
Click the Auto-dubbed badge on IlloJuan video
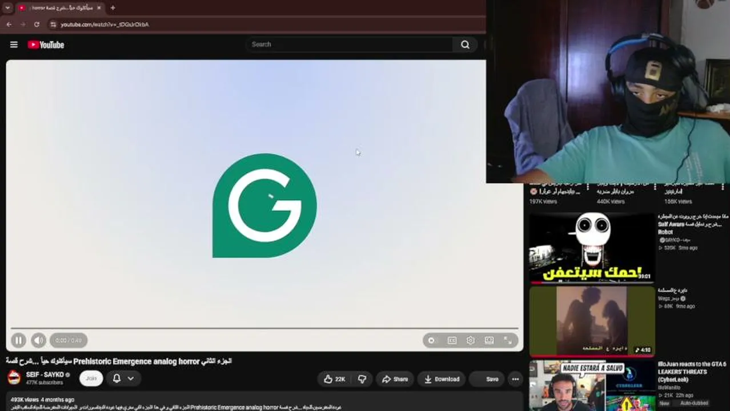(695, 404)
